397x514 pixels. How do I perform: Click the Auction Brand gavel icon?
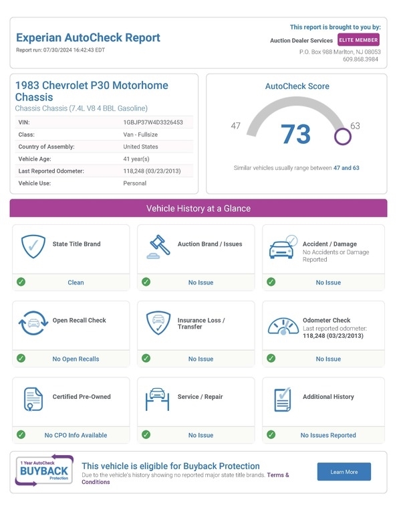click(158, 246)
